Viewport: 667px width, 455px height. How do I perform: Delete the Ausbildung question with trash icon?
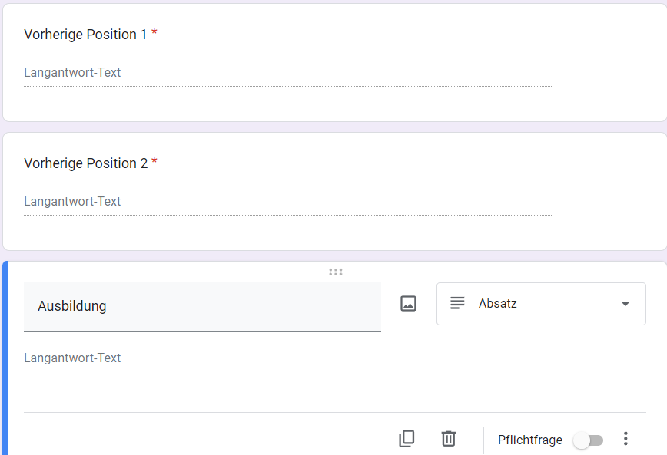pyautogui.click(x=449, y=439)
